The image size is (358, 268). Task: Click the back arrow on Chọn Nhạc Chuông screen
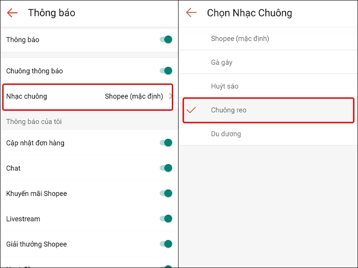click(x=191, y=13)
